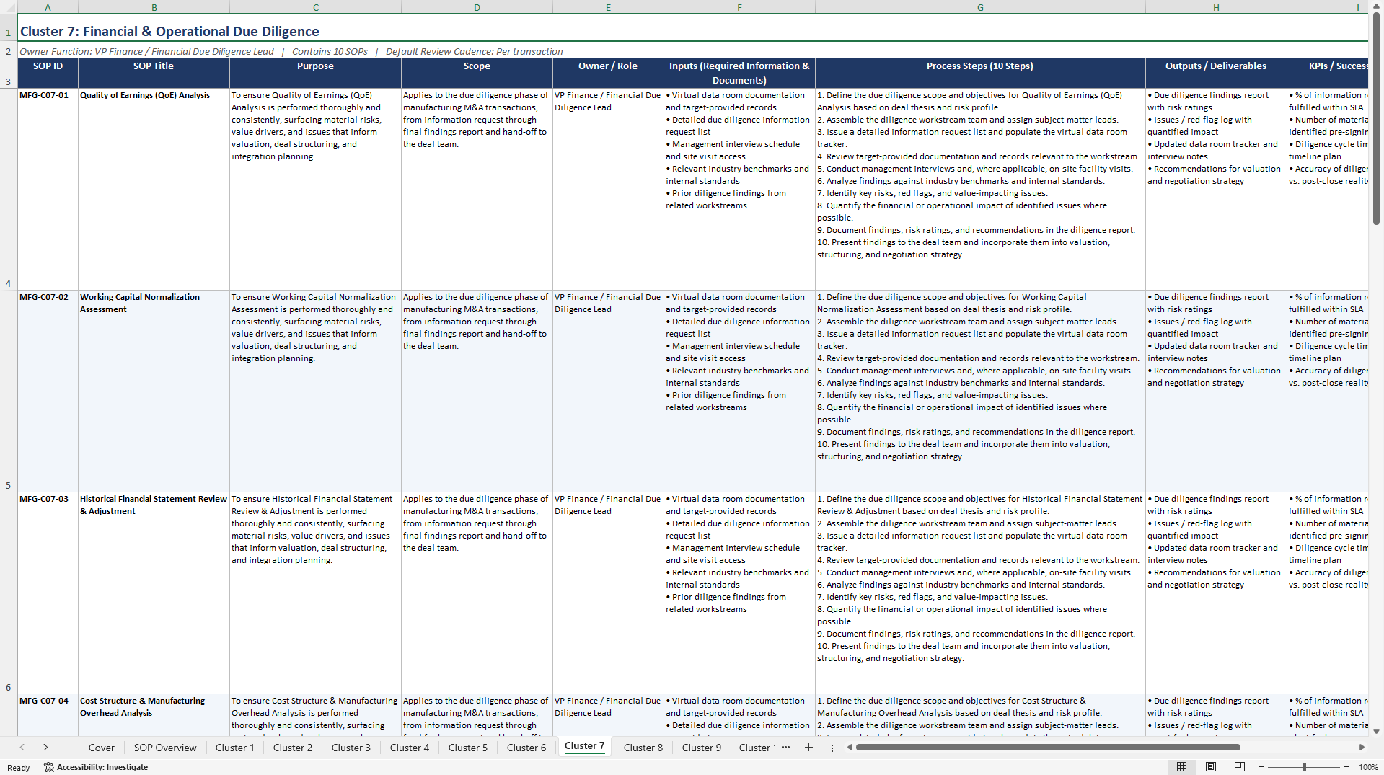Switch to the Cluster 5 sheet tab
1384x775 pixels.
[x=468, y=748]
